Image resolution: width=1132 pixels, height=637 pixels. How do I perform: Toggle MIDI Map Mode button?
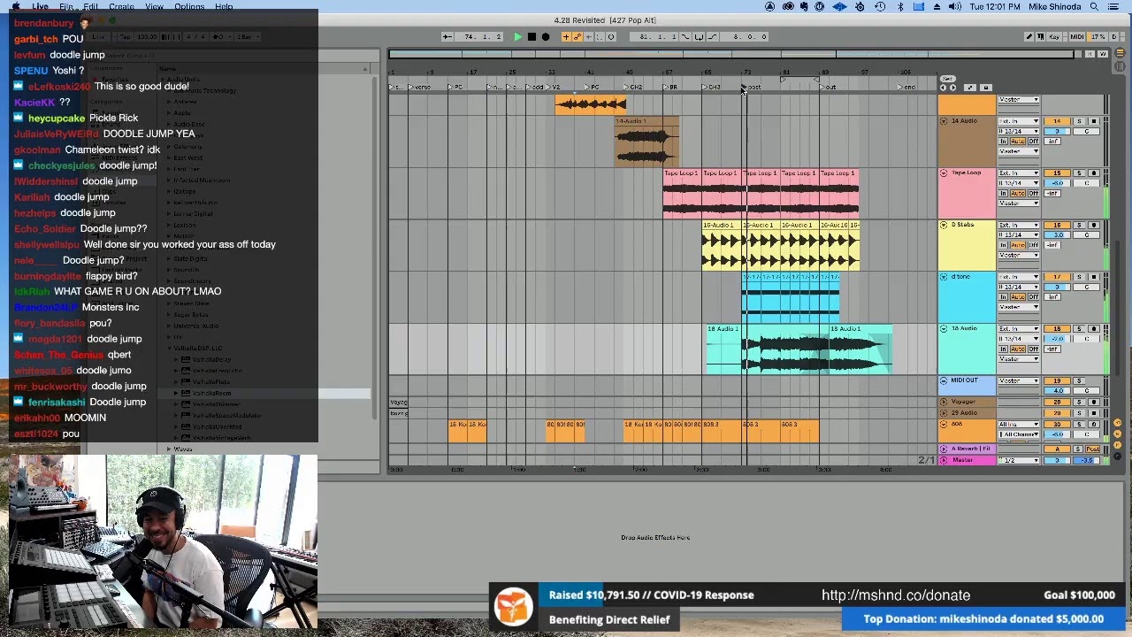pos(1077,36)
